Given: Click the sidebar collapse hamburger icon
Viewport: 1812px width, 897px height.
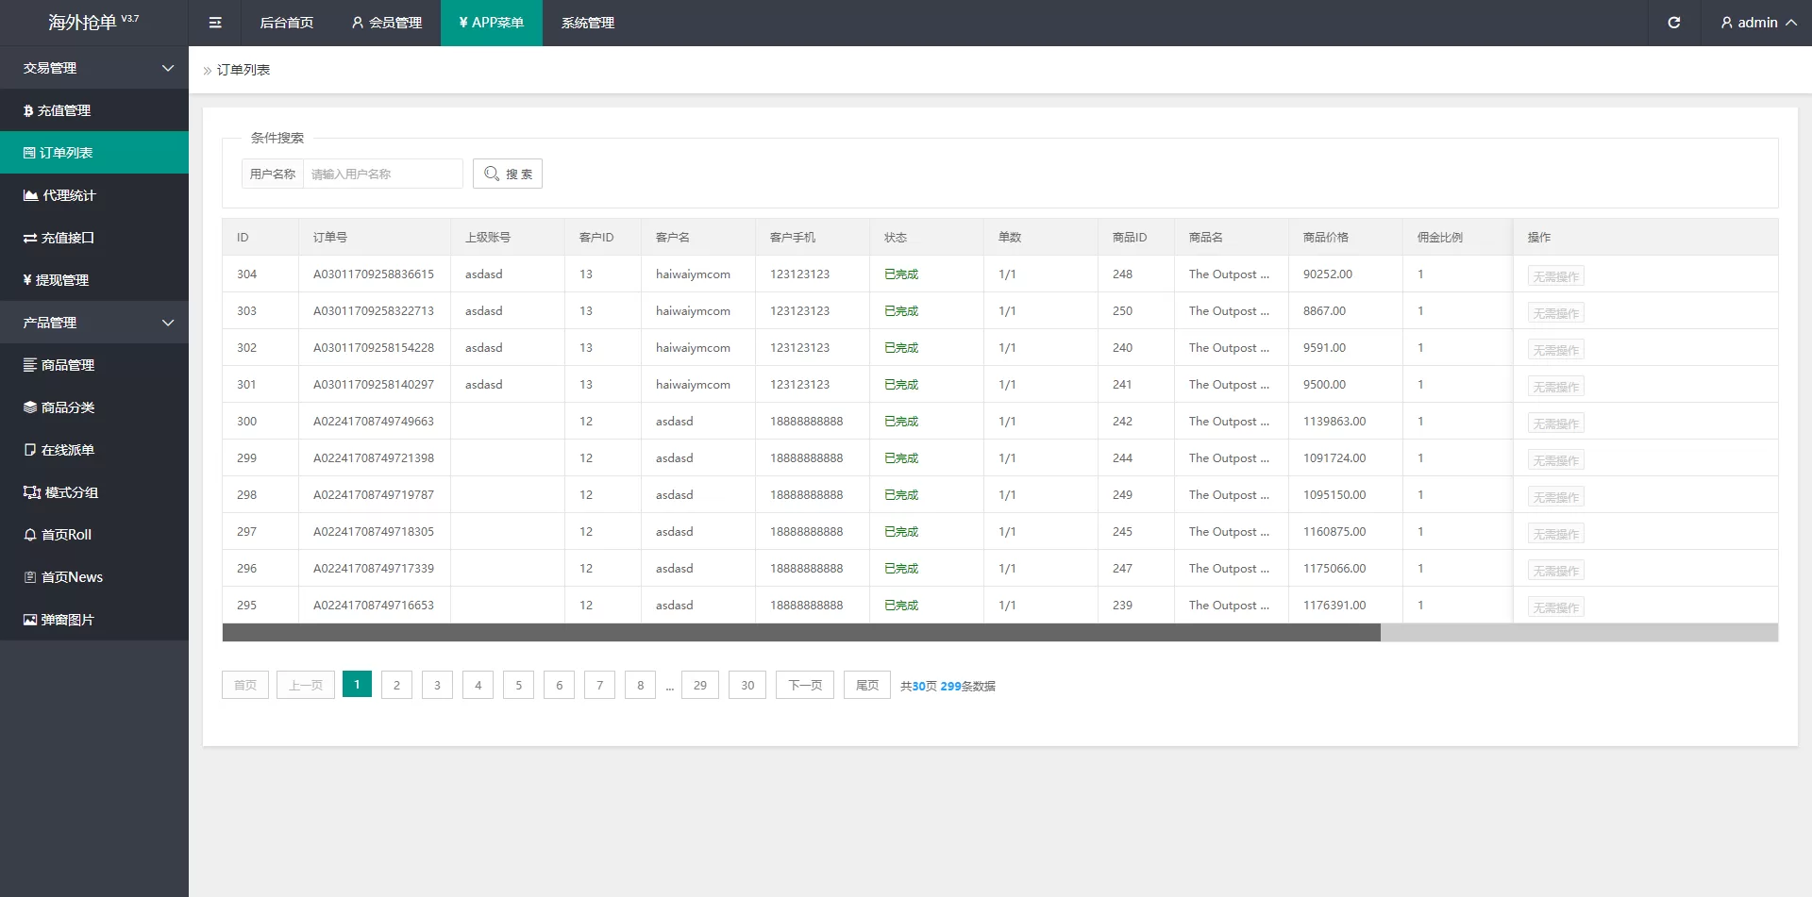Looking at the screenshot, I should click(215, 23).
